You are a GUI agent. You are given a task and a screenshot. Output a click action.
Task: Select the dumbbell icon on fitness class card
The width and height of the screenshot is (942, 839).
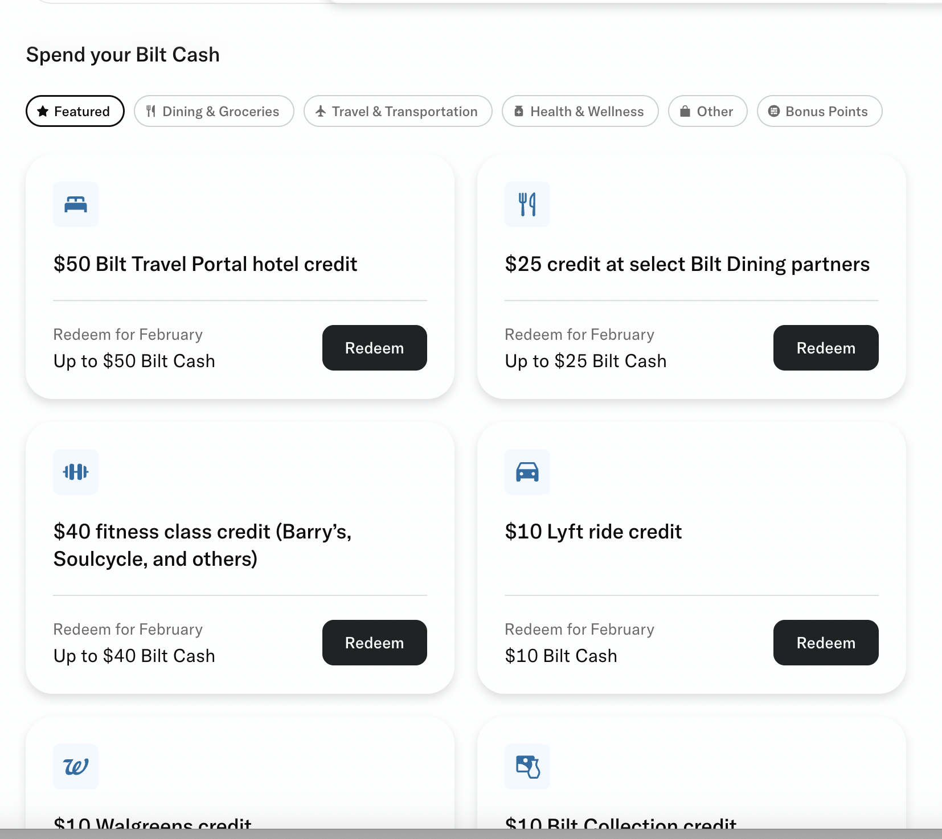[x=76, y=472]
